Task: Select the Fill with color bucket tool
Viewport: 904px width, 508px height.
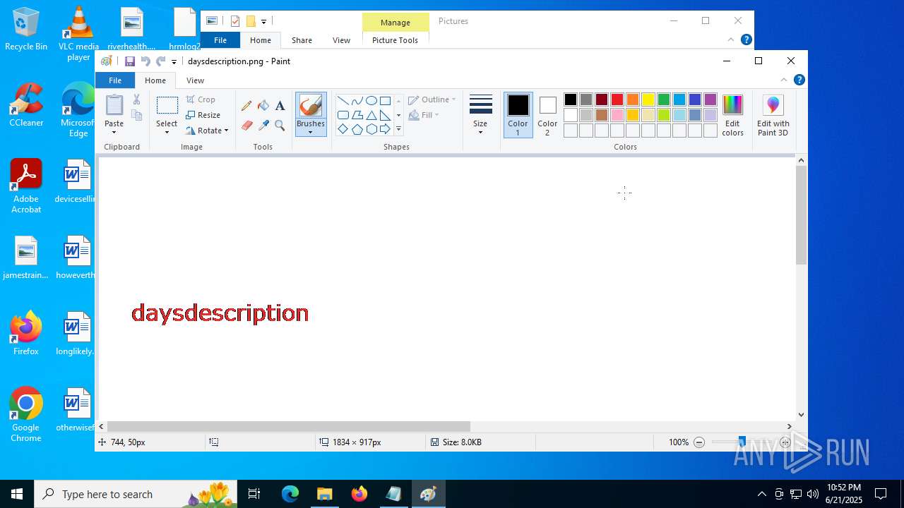Action: point(263,106)
